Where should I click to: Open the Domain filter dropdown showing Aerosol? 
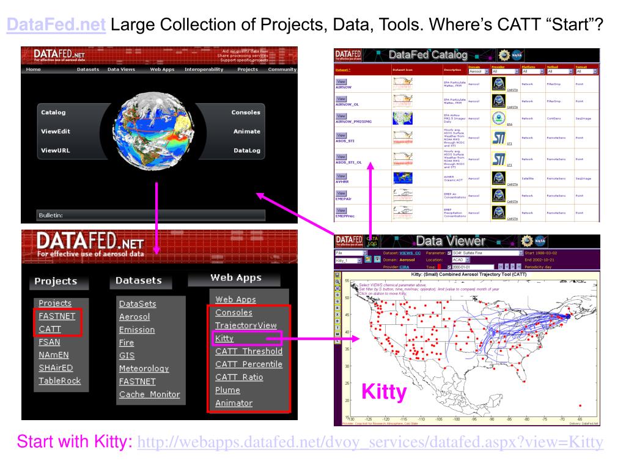(x=479, y=71)
